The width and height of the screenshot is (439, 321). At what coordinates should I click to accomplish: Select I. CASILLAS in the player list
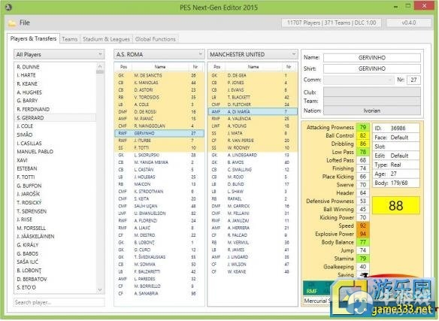(x=55, y=143)
